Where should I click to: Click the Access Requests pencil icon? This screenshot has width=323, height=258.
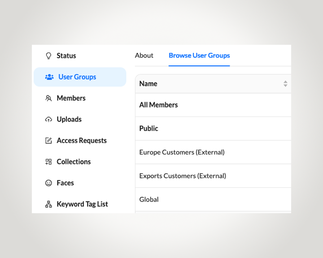click(x=48, y=141)
